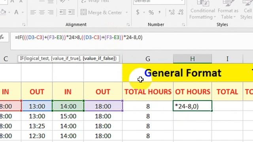The width and height of the screenshot is (253, 142).
Task: Select column H header
Action: click(x=193, y=59)
